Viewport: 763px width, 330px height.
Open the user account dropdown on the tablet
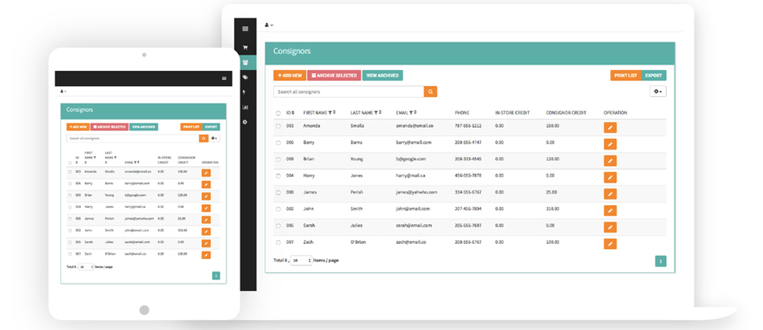tap(63, 91)
